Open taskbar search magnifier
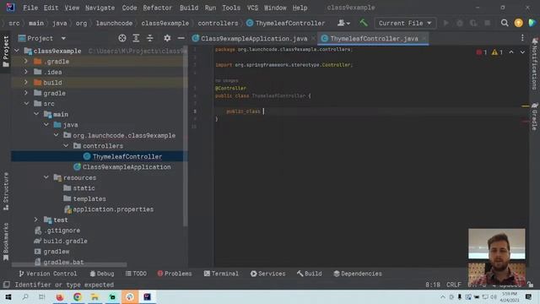 coord(25,296)
